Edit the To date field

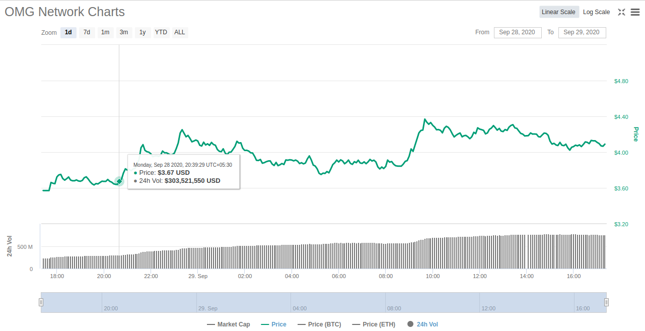tap(582, 32)
